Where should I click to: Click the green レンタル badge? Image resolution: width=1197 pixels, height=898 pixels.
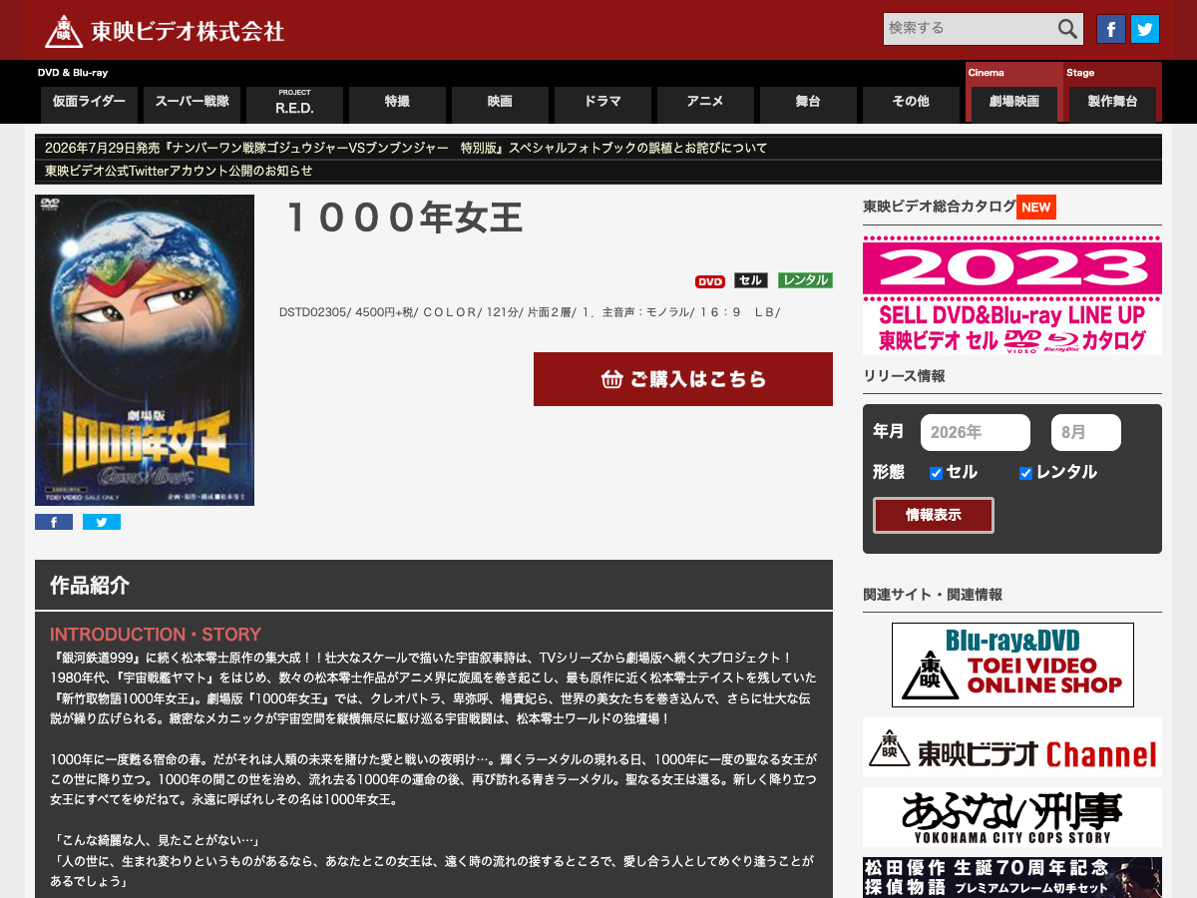805,281
